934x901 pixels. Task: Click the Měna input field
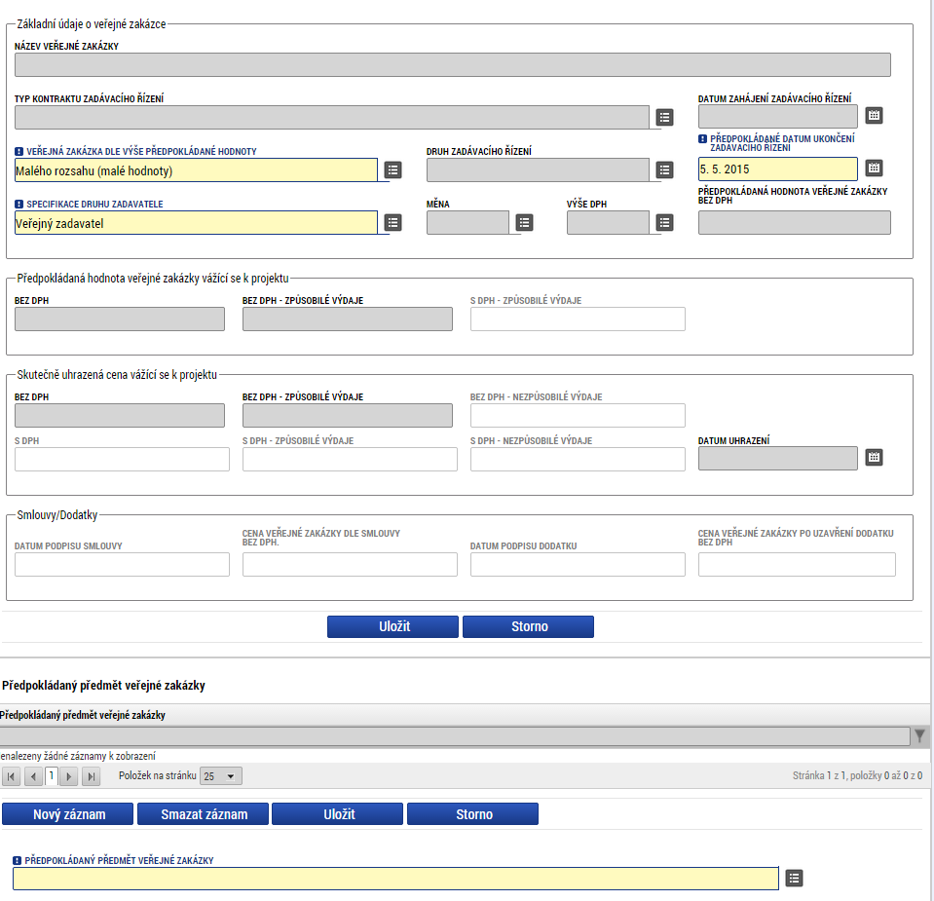coord(468,222)
